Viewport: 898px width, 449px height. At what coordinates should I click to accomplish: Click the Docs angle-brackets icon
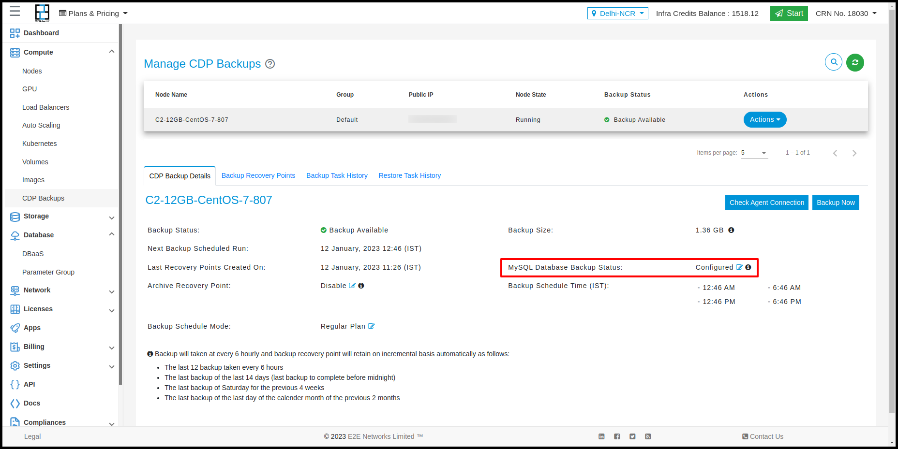15,403
